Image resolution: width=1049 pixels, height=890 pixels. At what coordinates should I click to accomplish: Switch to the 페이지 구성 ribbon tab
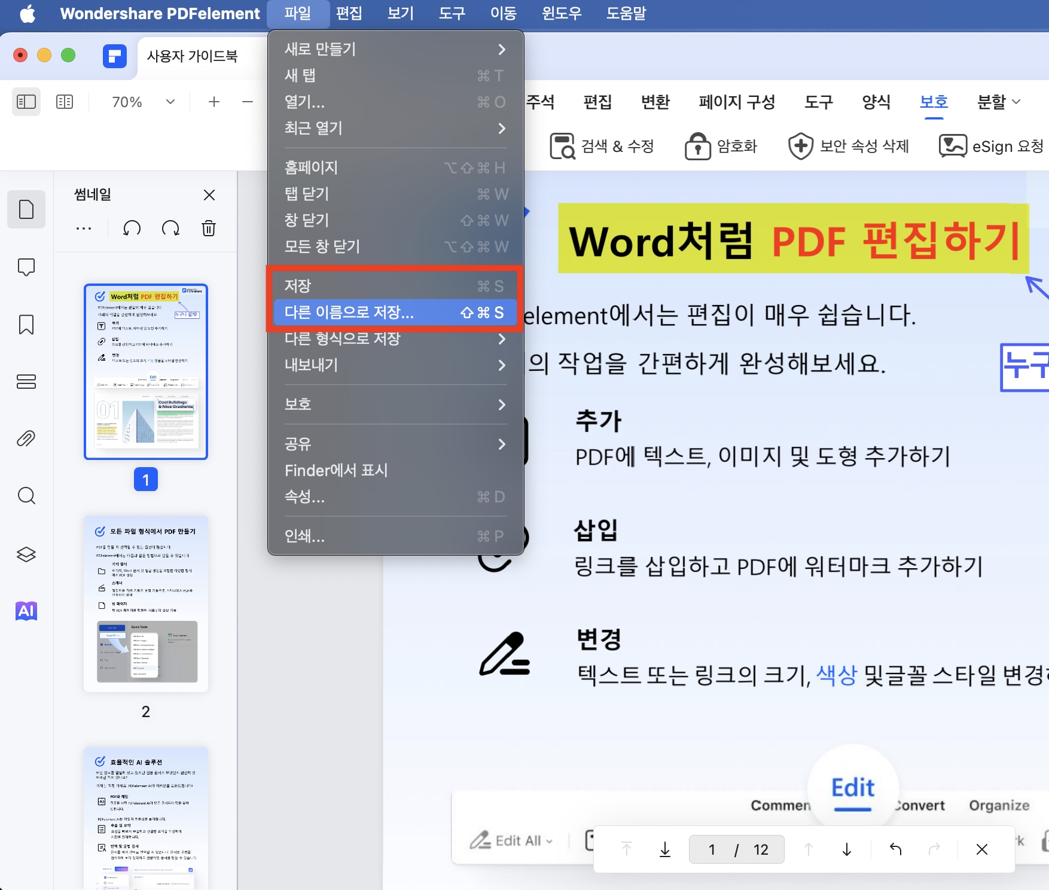(737, 102)
